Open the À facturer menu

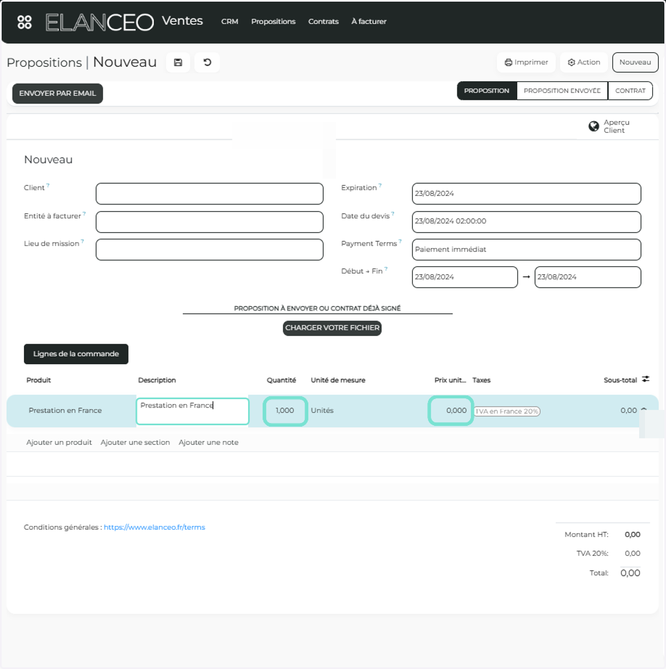click(x=369, y=22)
